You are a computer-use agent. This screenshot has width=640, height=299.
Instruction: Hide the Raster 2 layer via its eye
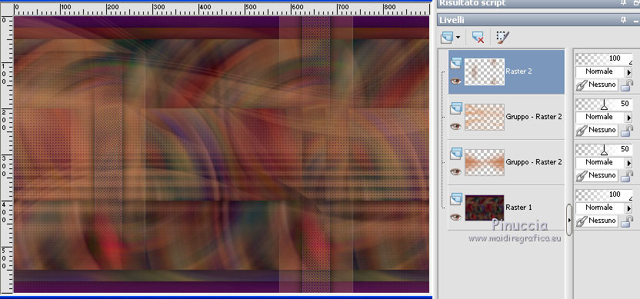456,81
